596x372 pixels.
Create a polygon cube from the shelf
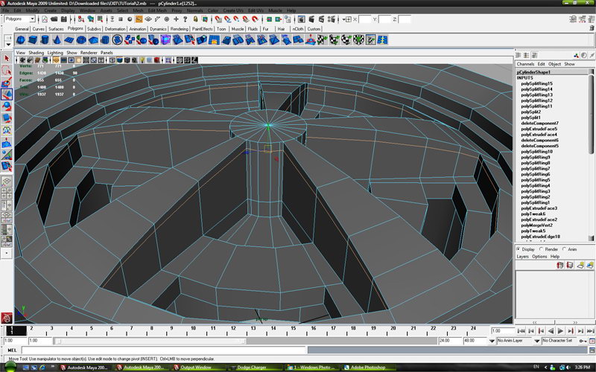pos(34,39)
